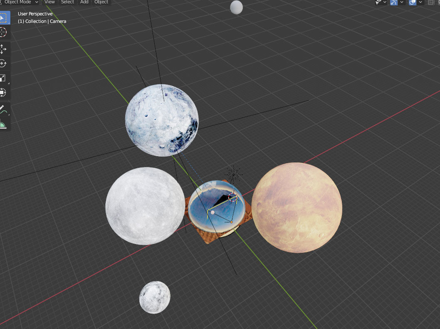Click the 'User Perspective' viewport label
This screenshot has height=329, width=440.
pyautogui.click(x=35, y=14)
